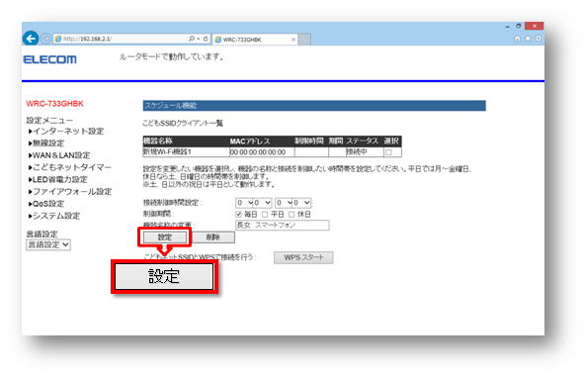
Task: Open 無線設定 menu item
Action: point(46,143)
